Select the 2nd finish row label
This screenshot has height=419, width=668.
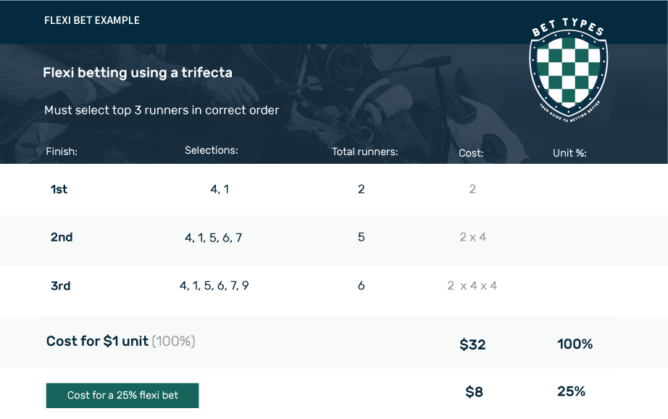62,237
